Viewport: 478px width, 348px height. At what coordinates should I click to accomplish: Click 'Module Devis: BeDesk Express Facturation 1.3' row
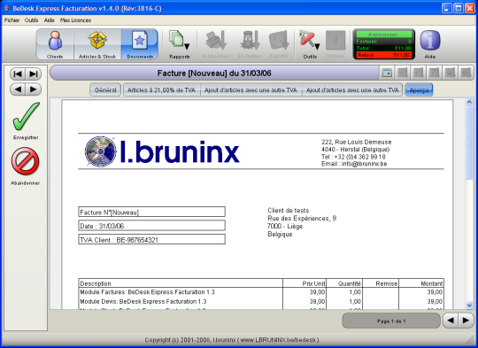click(x=261, y=302)
